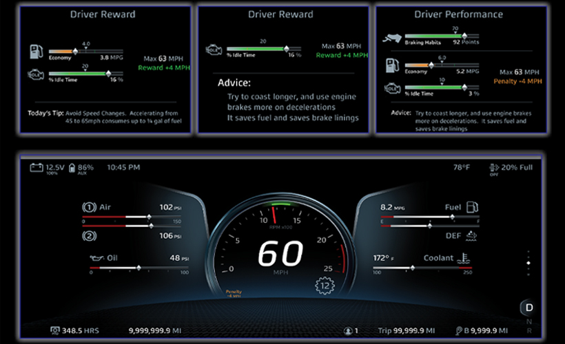The width and height of the screenshot is (565, 344).
Task: Click the coolant temperature icon
Action: [x=464, y=258]
